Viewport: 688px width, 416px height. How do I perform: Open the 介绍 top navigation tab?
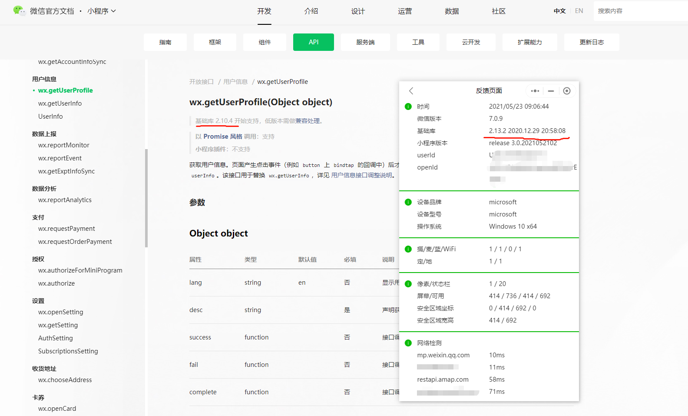pyautogui.click(x=311, y=11)
